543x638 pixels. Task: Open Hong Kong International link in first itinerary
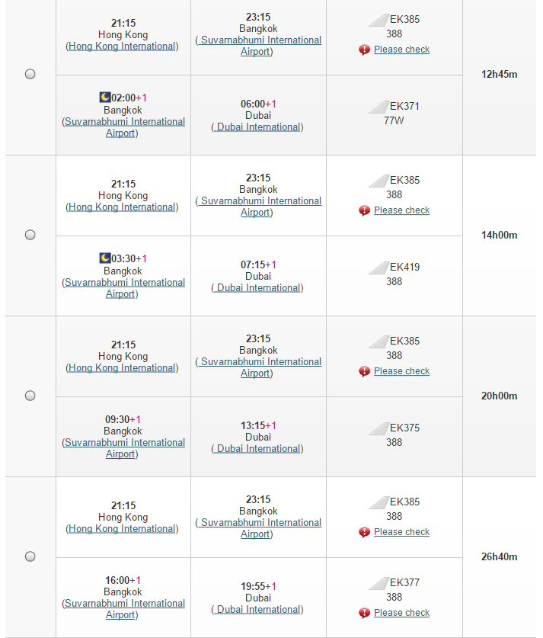pyautogui.click(x=122, y=46)
